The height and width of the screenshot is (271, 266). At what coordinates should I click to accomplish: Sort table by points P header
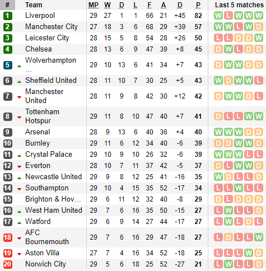tap(198, 5)
